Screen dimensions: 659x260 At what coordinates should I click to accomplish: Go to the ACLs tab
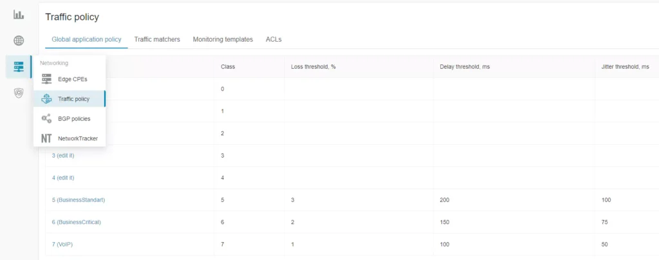click(274, 39)
